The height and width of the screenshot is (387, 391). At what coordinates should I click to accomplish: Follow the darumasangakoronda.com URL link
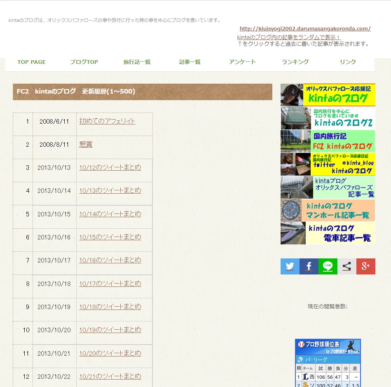[x=305, y=29]
